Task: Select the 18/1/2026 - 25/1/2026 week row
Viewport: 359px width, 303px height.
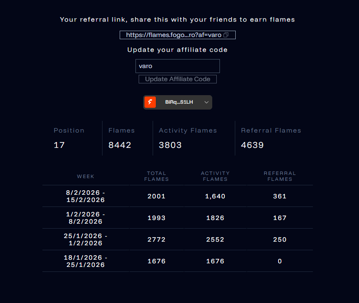Action: [86, 261]
